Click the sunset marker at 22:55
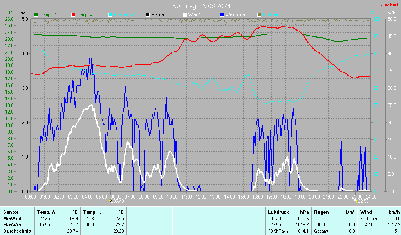This screenshot has width=401, height=235. tap(356, 201)
